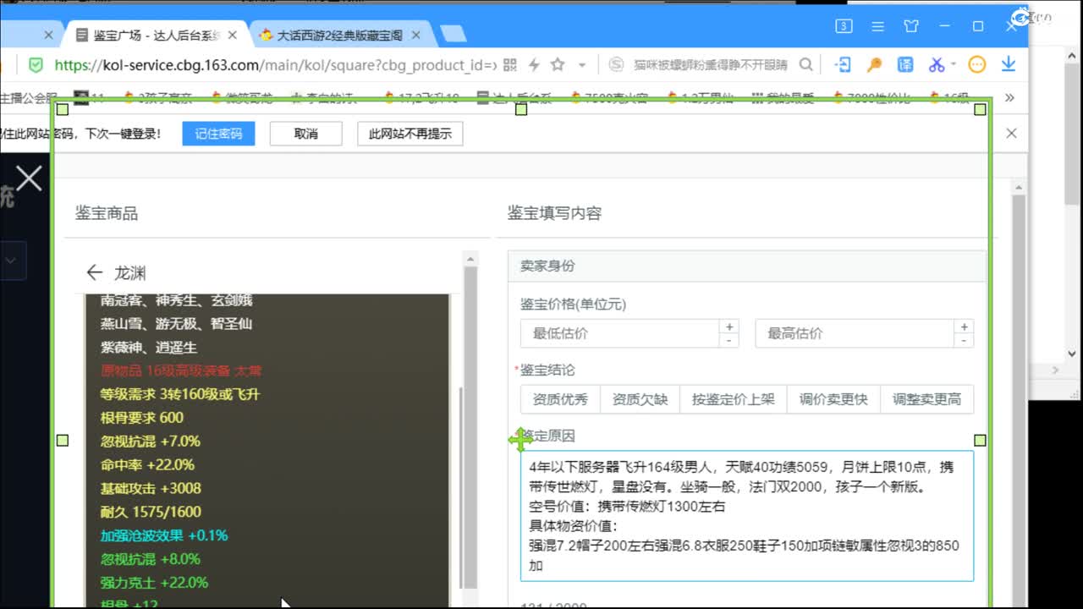1083x609 pixels.
Task: Open the QR code icon in the address bar
Action: (509, 64)
